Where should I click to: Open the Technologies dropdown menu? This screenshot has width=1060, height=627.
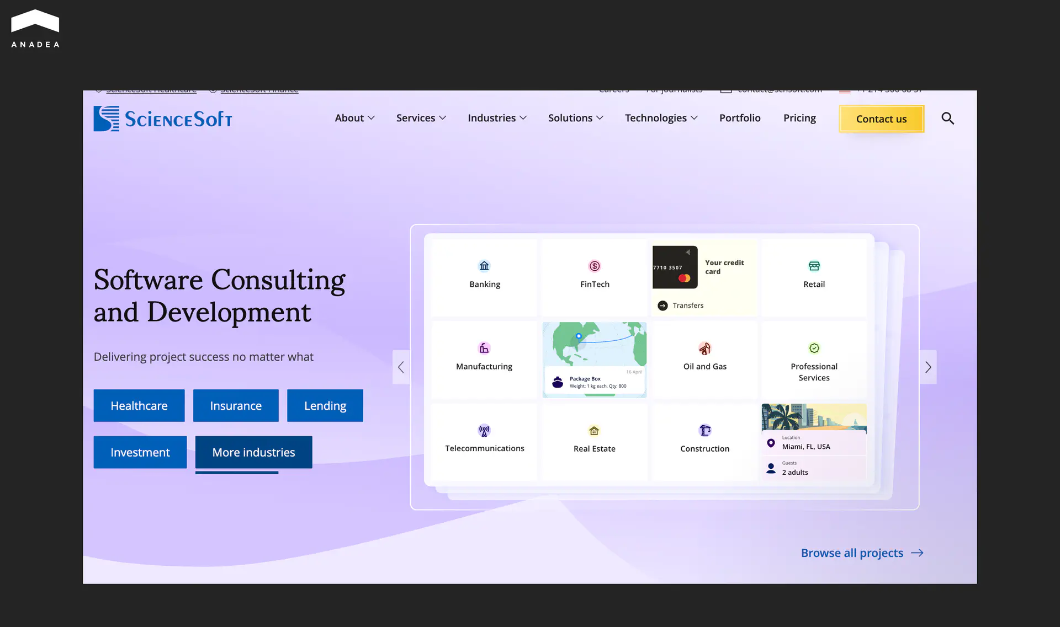(661, 118)
